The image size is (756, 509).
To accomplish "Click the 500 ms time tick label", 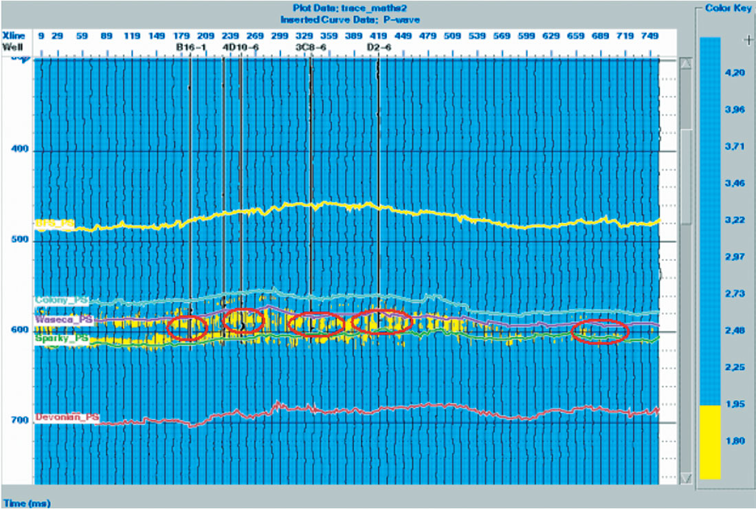I will (20, 239).
